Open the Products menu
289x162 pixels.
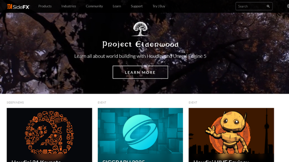point(45,6)
